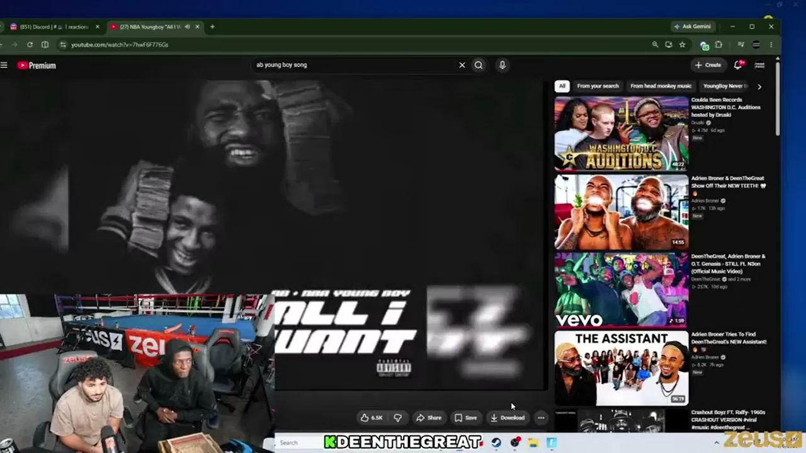Download the video
Image resolution: width=806 pixels, height=453 pixels.
pos(508,418)
